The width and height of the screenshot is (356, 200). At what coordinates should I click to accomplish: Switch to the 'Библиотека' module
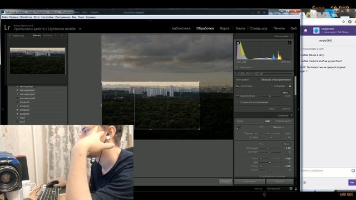[181, 28]
